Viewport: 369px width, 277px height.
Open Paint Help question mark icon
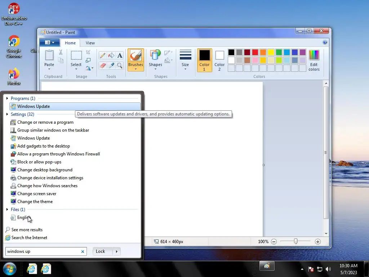325,43
